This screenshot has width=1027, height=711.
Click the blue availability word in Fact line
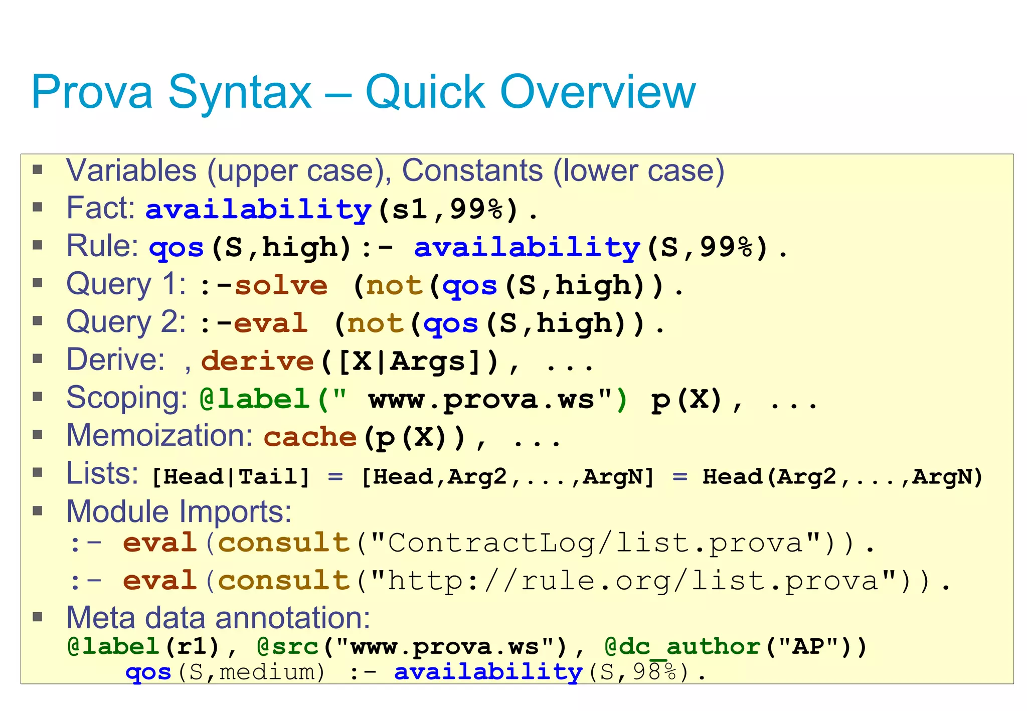click(258, 210)
